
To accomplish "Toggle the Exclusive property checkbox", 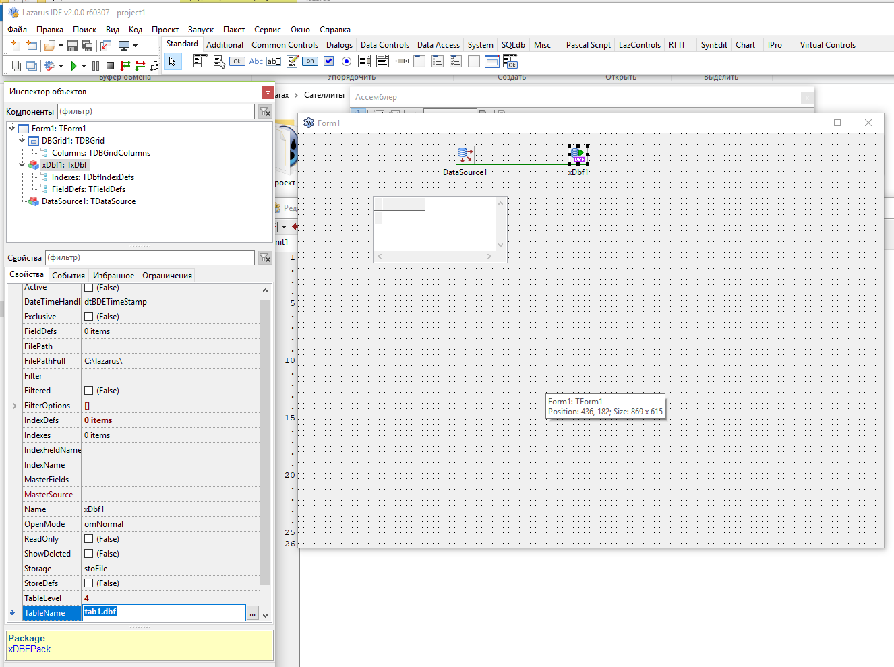I will point(88,317).
